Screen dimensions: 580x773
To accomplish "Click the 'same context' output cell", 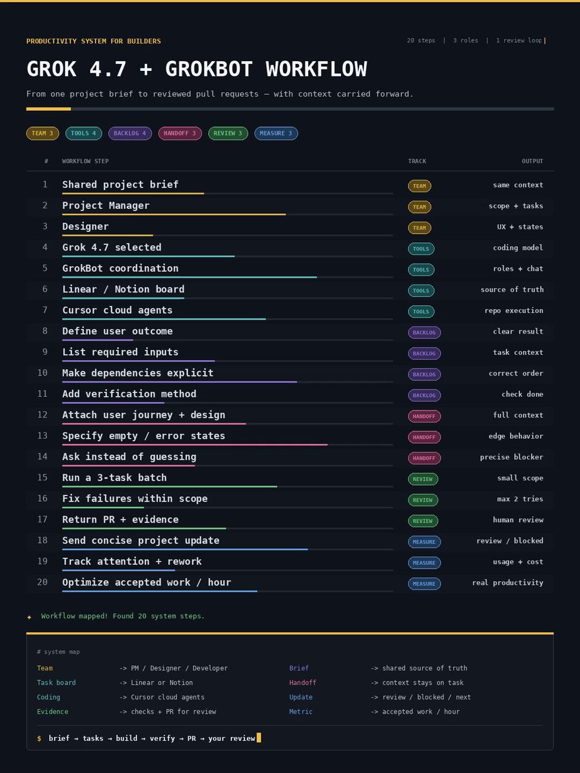I will tap(518, 185).
